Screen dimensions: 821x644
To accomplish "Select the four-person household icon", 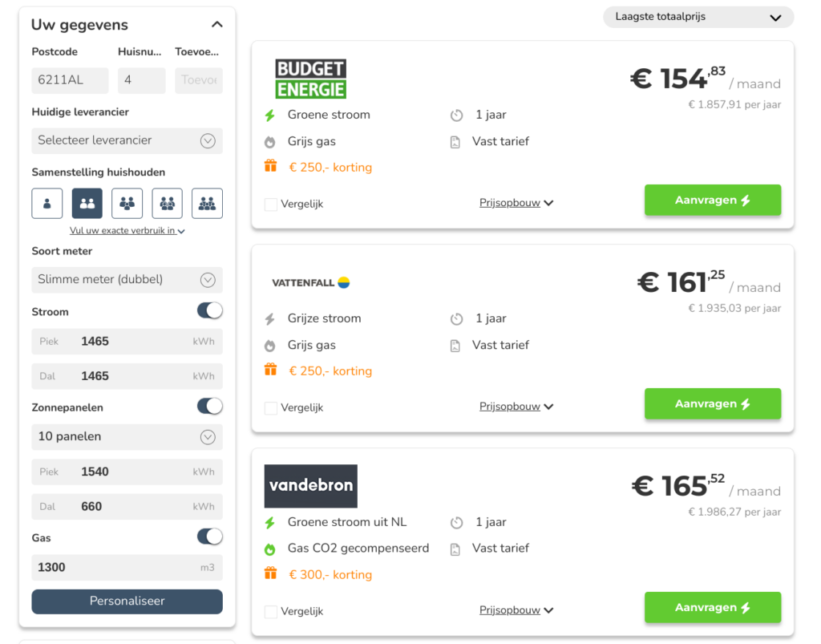I will (167, 204).
